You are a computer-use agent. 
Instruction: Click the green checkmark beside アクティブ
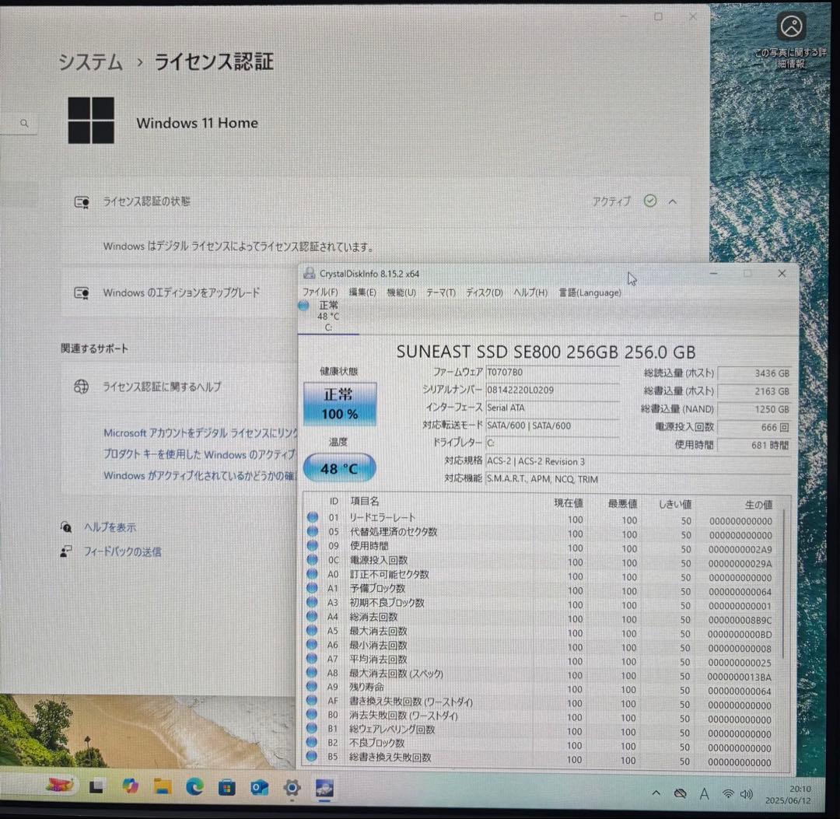pos(650,201)
